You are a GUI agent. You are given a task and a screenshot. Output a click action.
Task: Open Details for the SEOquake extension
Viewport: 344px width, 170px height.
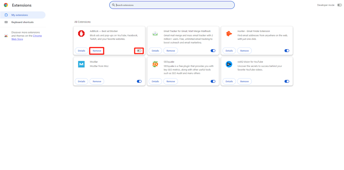click(155, 81)
